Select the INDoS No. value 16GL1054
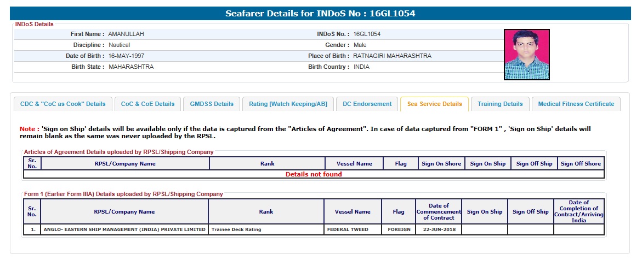 click(367, 34)
